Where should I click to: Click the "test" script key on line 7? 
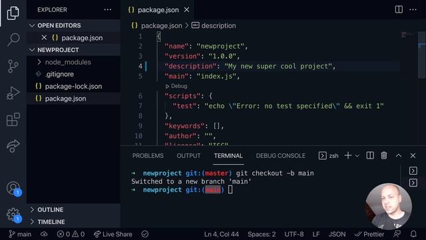(x=184, y=106)
